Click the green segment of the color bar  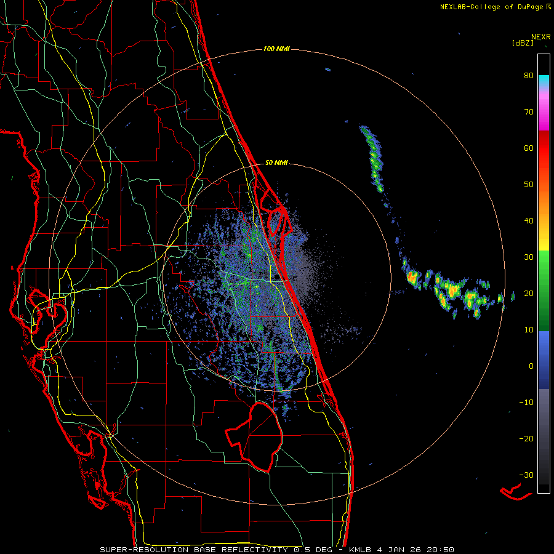(544, 291)
